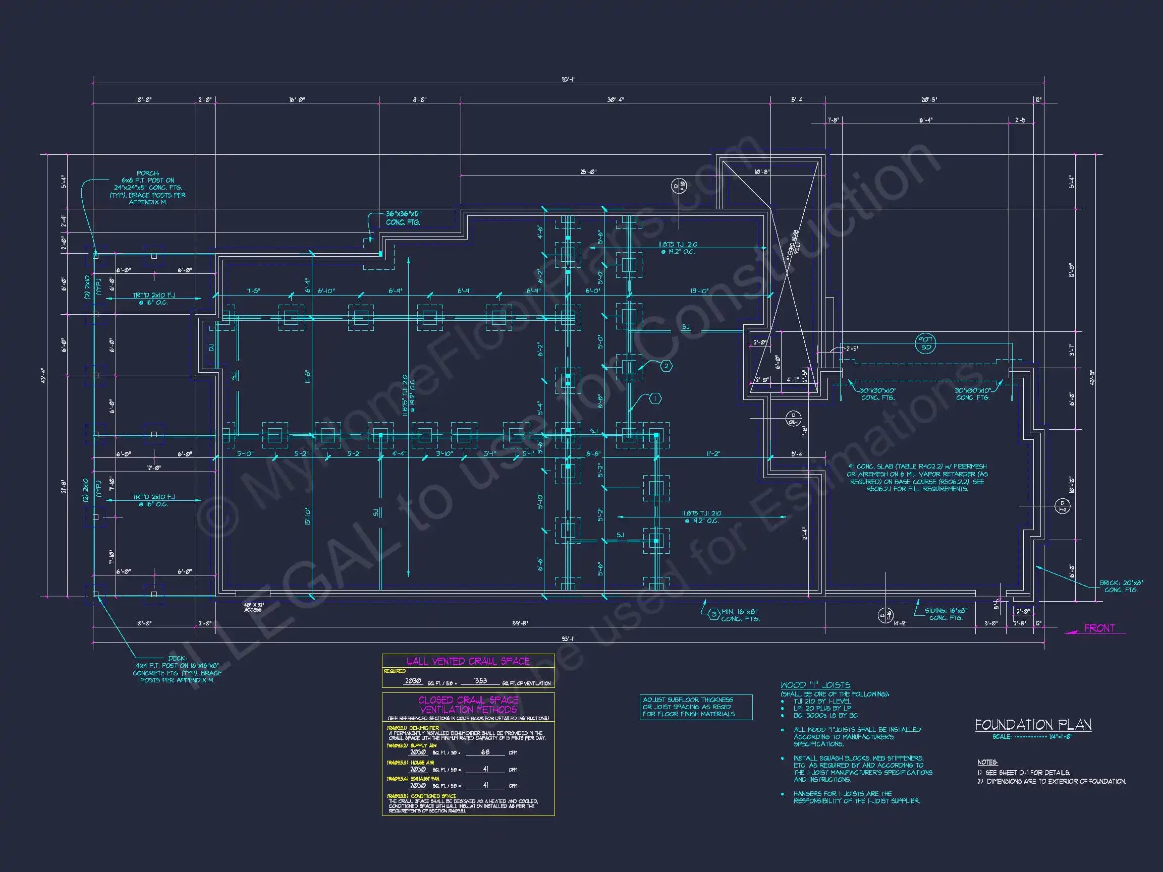Select the "SIDING: 16"x8" CONC. FTG." label
Image resolution: width=1163 pixels, height=872 pixels.
[946, 614]
